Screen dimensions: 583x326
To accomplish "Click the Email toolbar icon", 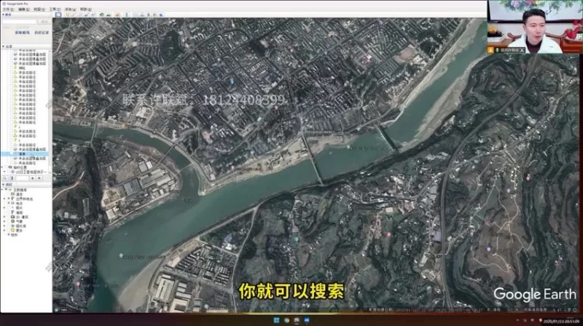I will click(x=135, y=15).
